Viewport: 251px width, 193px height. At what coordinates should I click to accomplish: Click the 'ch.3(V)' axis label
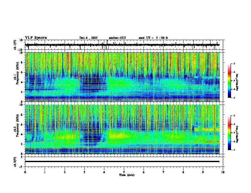coord(15,162)
